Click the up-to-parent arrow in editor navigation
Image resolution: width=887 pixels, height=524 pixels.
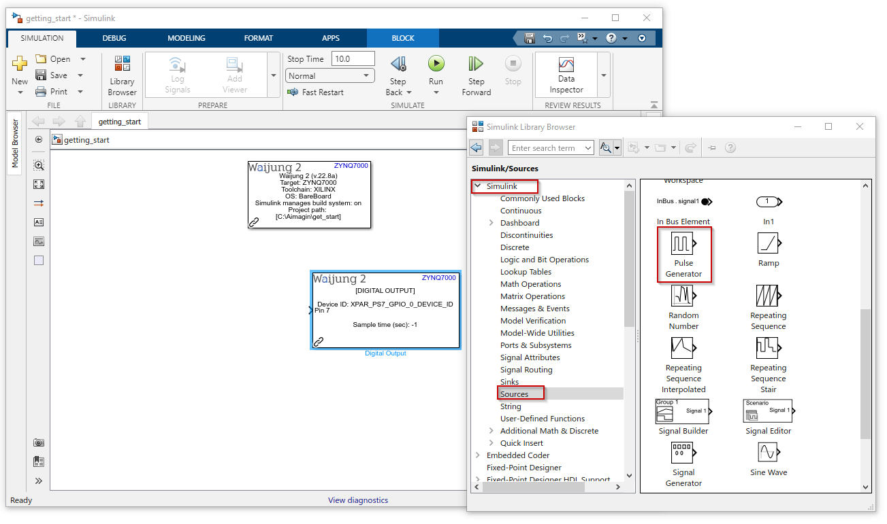pos(80,122)
